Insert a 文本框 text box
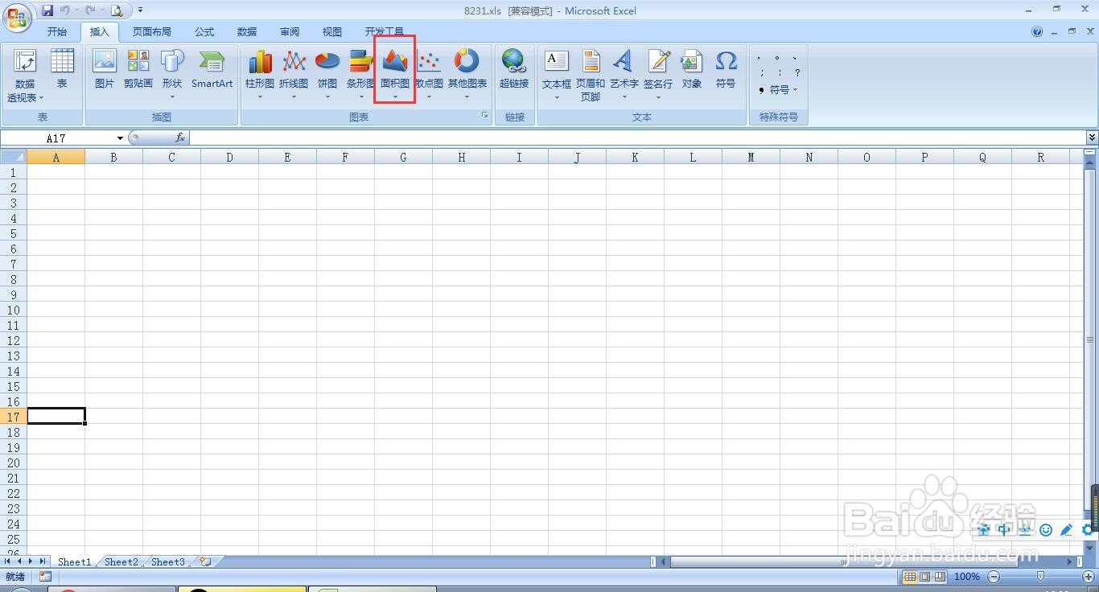This screenshot has height=592, width=1099. tap(557, 74)
